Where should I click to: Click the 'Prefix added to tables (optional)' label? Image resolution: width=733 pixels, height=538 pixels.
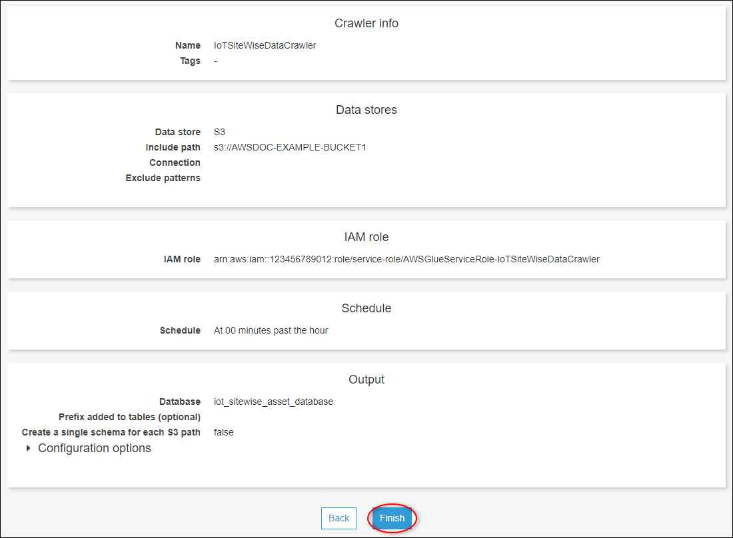(129, 417)
